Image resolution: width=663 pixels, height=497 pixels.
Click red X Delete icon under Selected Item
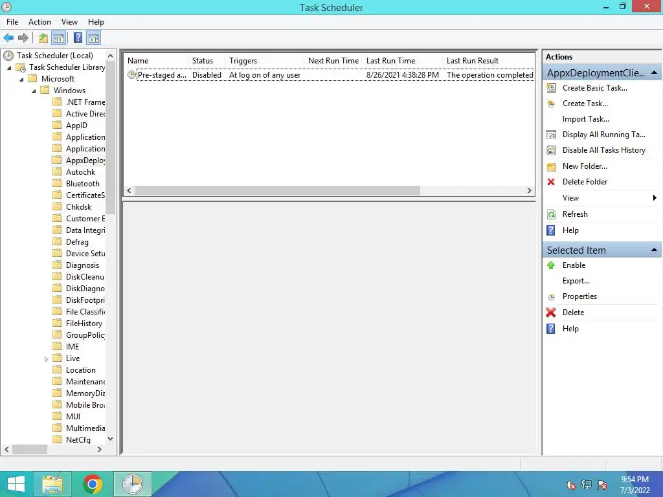(x=551, y=313)
